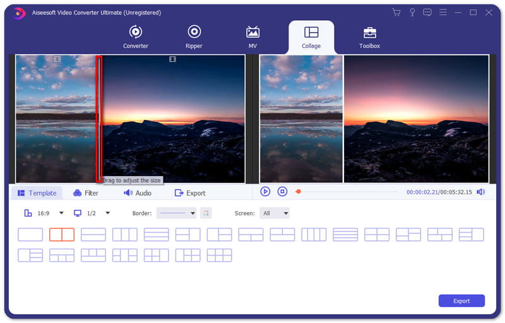Select the two horizontal split template
The height and width of the screenshot is (323, 505).
pos(93,235)
